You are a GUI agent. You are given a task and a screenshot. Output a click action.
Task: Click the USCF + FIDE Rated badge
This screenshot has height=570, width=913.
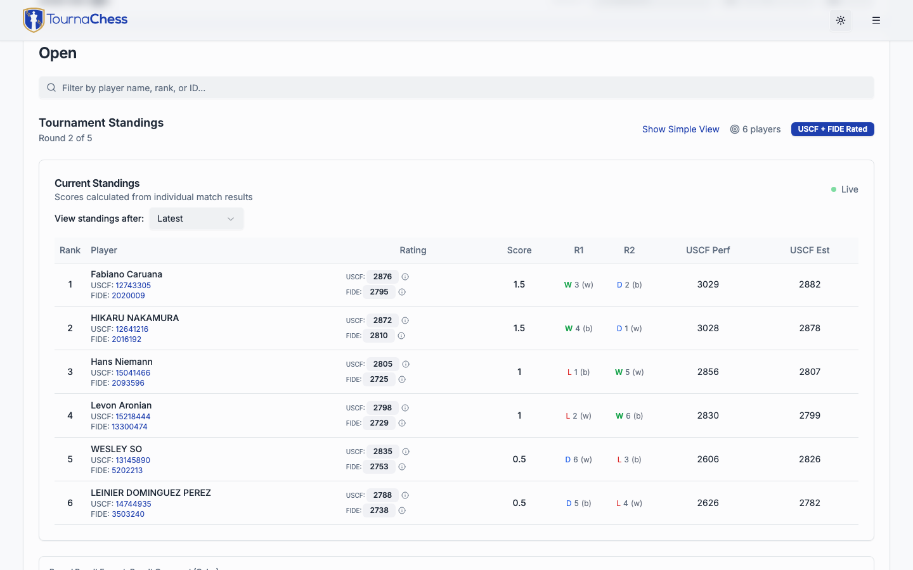(832, 129)
